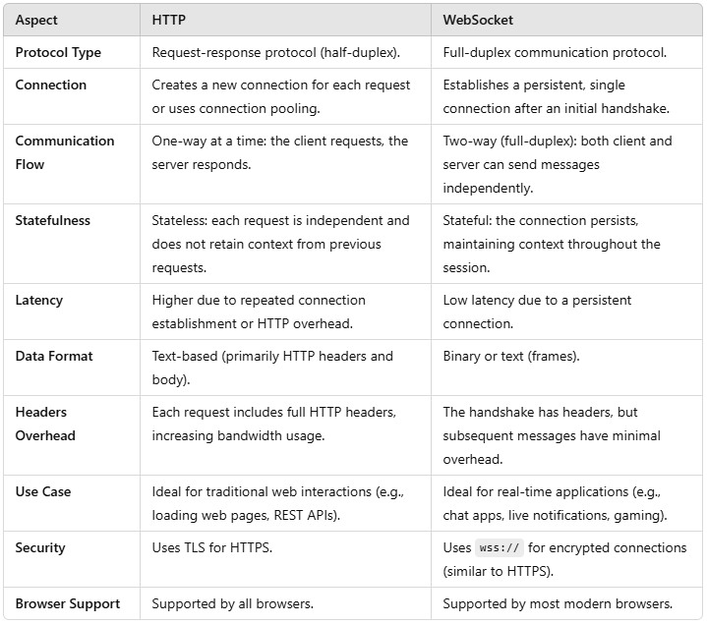Click the HTTP column header
The width and height of the screenshot is (707, 625).
pyautogui.click(x=168, y=21)
